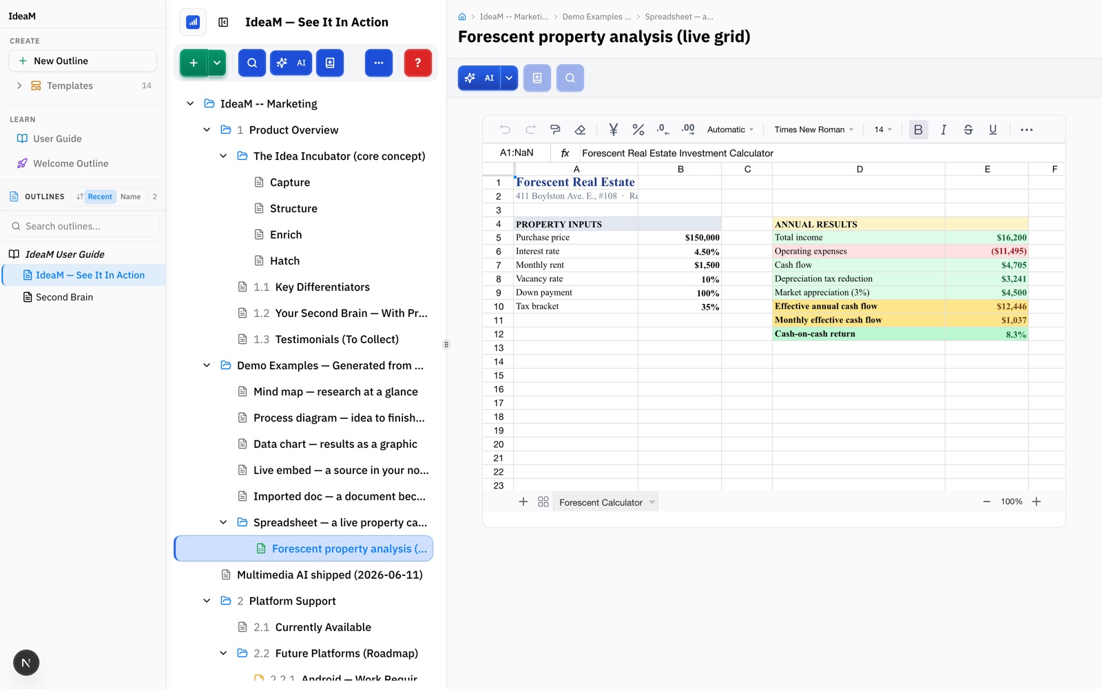Apply currency format with yen icon

(x=613, y=130)
